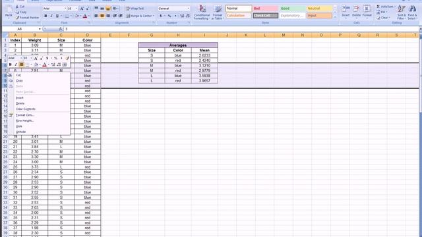Image resolution: width=422 pixels, height=237 pixels.
Task: Increase font size with ribbon Grow Font icon
Action: [x=82, y=9]
